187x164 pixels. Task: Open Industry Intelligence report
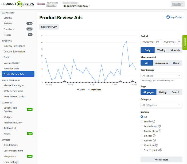click(18, 46)
